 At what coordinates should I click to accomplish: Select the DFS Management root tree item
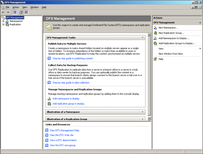[15, 18]
